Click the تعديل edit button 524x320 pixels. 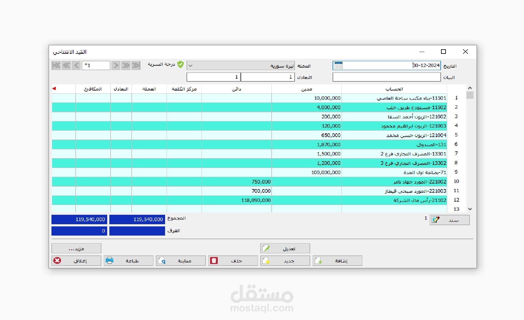(x=285, y=248)
